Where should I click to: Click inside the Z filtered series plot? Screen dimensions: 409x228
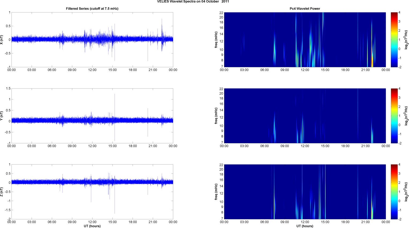coord(92,192)
